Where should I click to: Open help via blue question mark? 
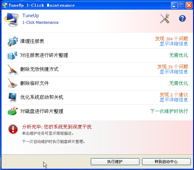[182, 18]
